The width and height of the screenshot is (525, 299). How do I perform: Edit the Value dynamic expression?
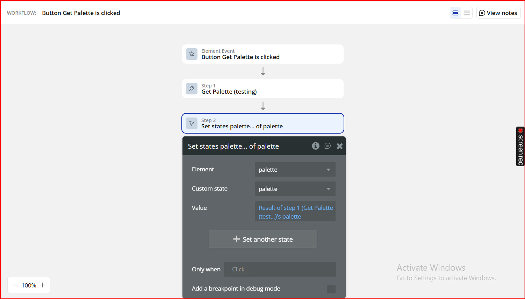point(295,212)
